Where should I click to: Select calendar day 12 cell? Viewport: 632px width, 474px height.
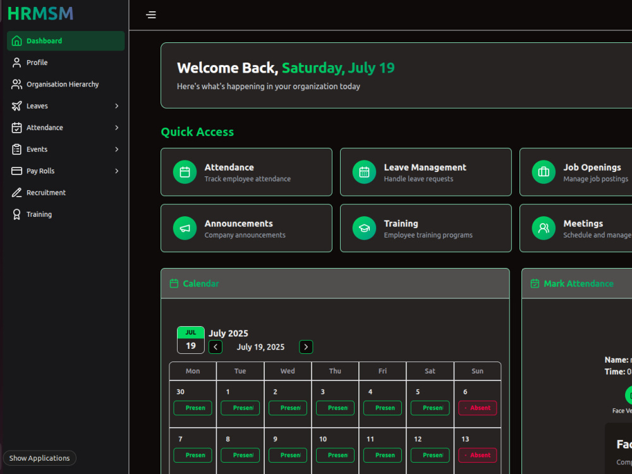(x=430, y=451)
